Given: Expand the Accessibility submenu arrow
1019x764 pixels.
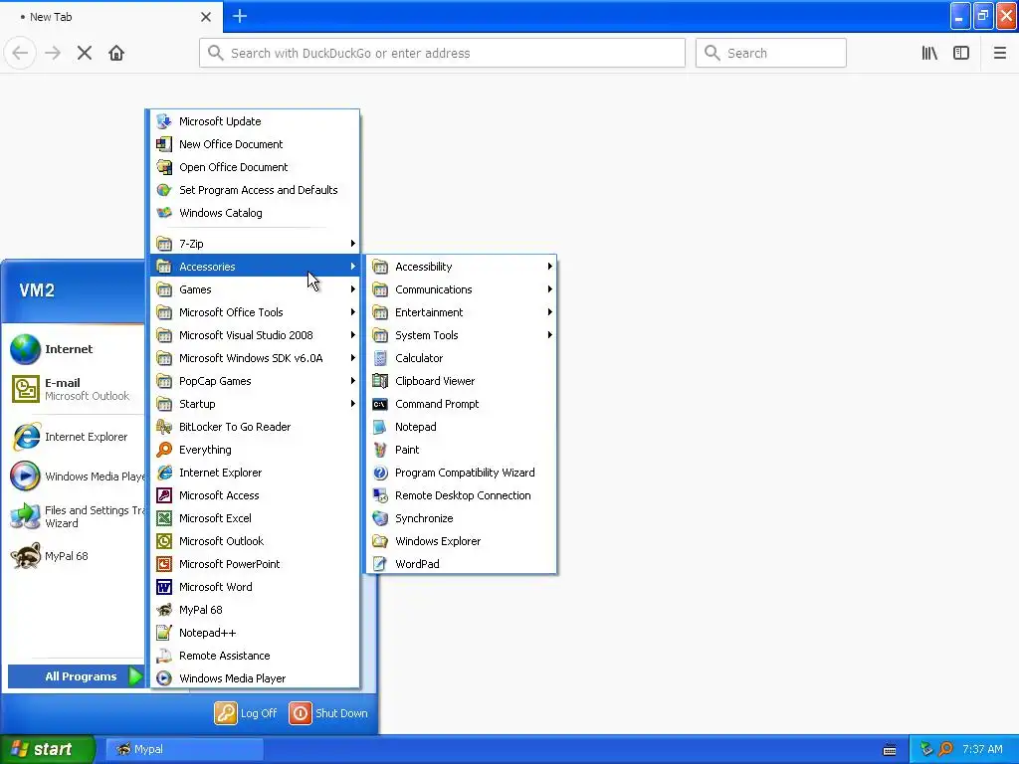Looking at the screenshot, I should (x=549, y=267).
